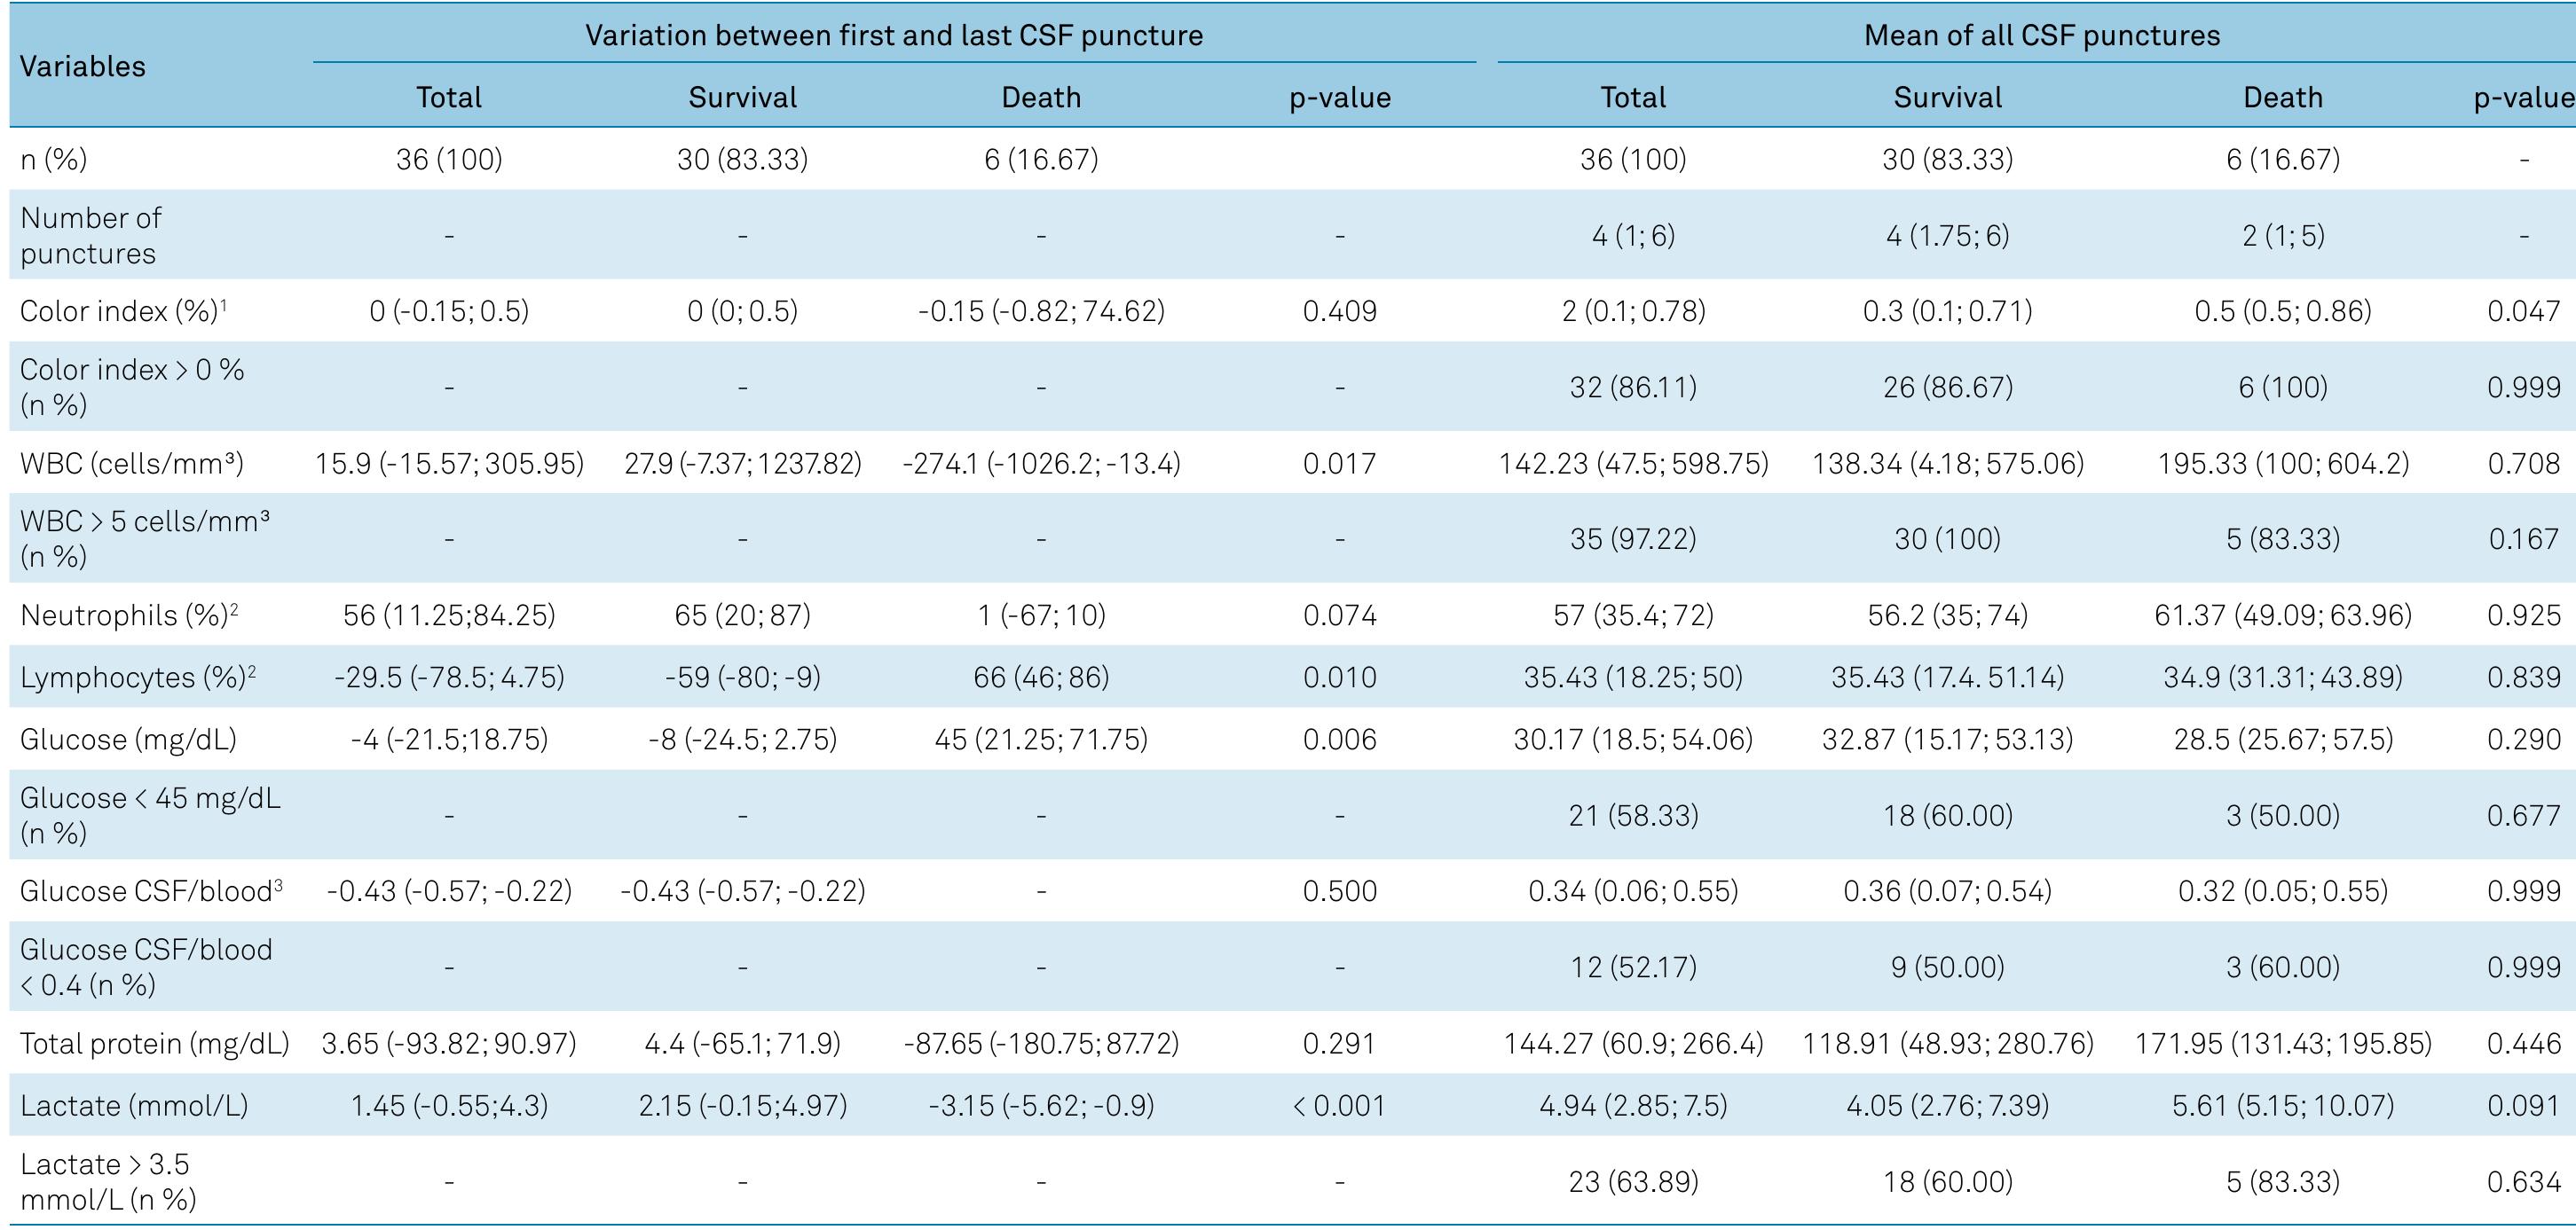
Task: Click the Neutrophils (%) row label
Action: (x=129, y=615)
